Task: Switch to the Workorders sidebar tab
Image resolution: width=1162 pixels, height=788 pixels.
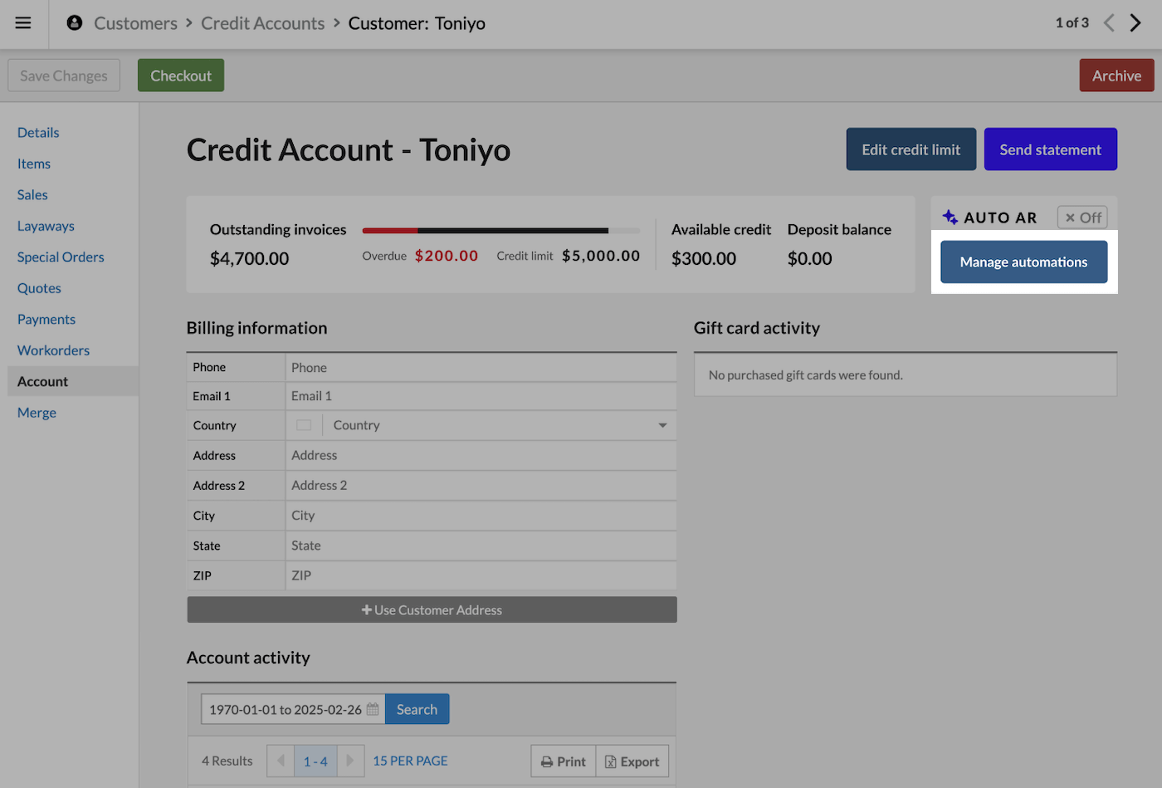Action: [x=53, y=350]
